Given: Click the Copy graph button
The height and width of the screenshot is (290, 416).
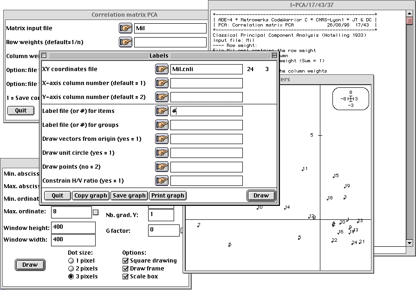Looking at the screenshot, I should click(x=91, y=196).
